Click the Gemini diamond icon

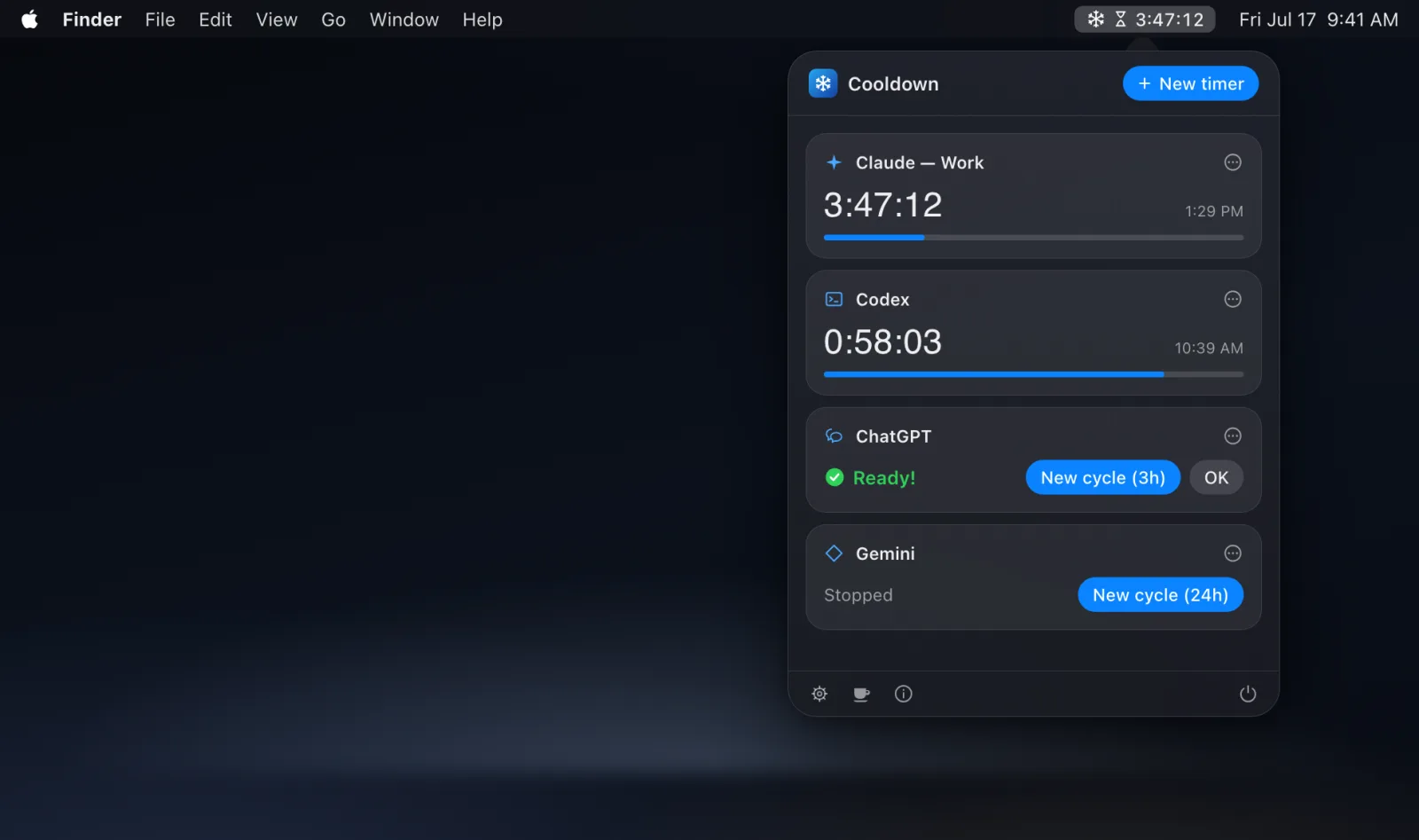834,553
